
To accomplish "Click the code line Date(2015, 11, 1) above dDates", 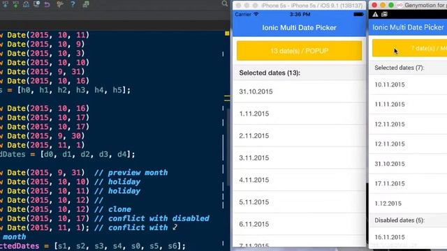I will tap(42, 145).
